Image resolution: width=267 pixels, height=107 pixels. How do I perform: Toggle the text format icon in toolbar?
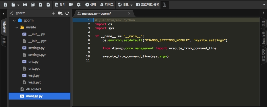(x=165, y=5)
